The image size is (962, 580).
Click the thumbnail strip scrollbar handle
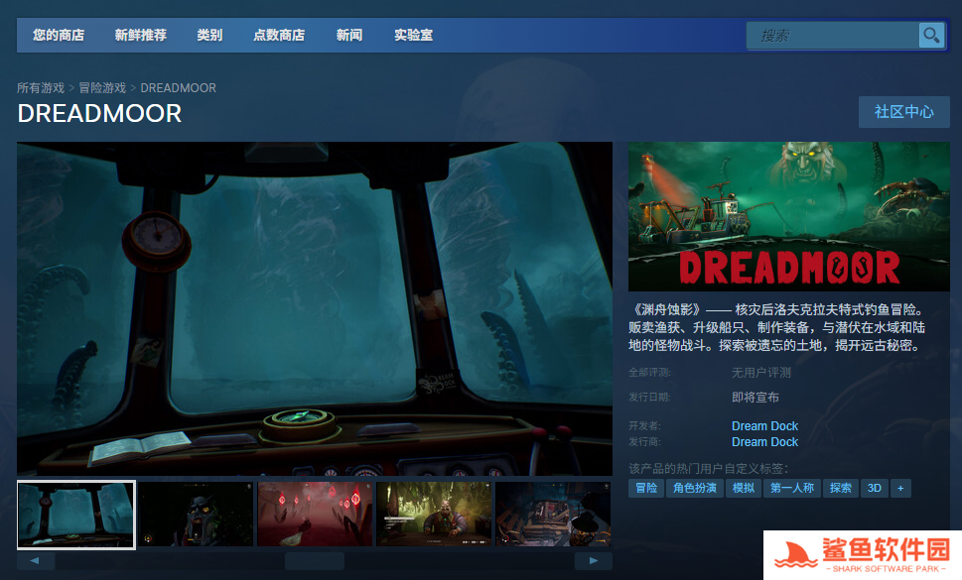pyautogui.click(x=314, y=561)
